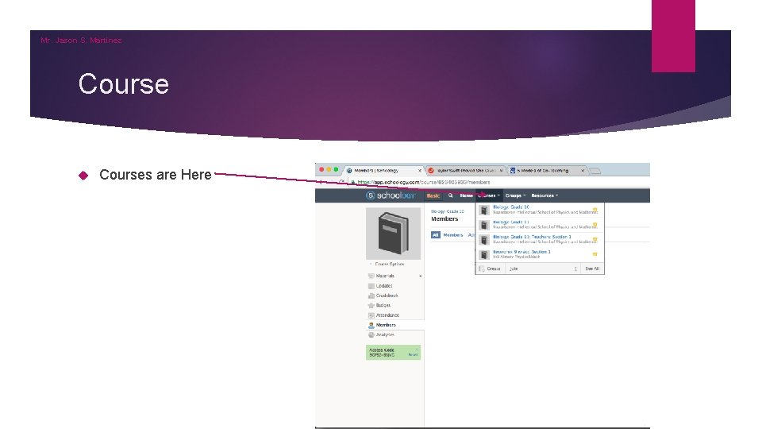
Task: Open the search magnifier in Schoology header
Action: [451, 195]
